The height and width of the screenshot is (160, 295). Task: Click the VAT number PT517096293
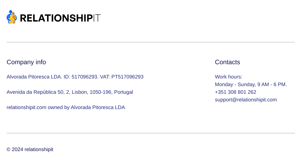click(127, 77)
